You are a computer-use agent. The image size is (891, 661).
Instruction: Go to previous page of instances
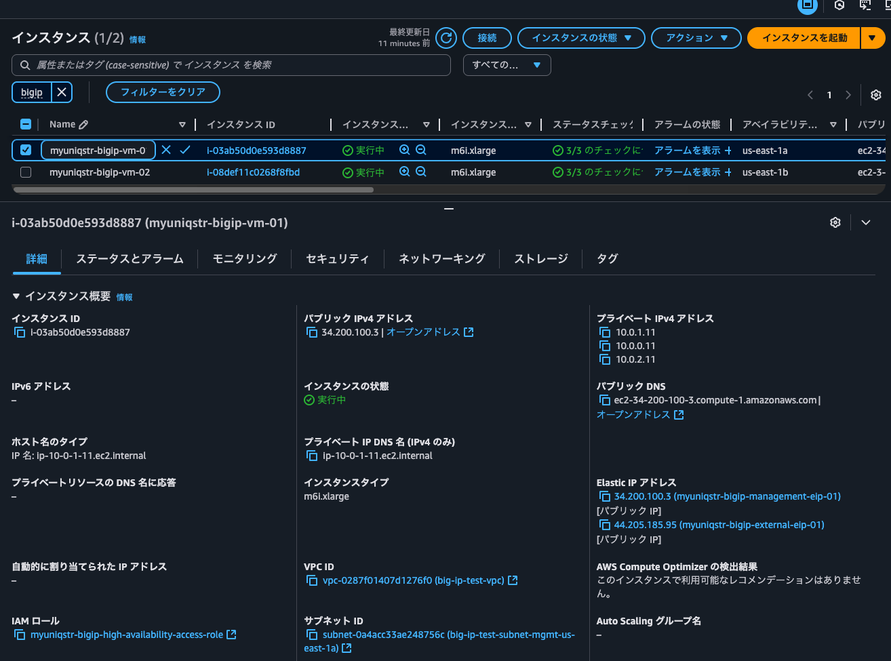coord(810,95)
